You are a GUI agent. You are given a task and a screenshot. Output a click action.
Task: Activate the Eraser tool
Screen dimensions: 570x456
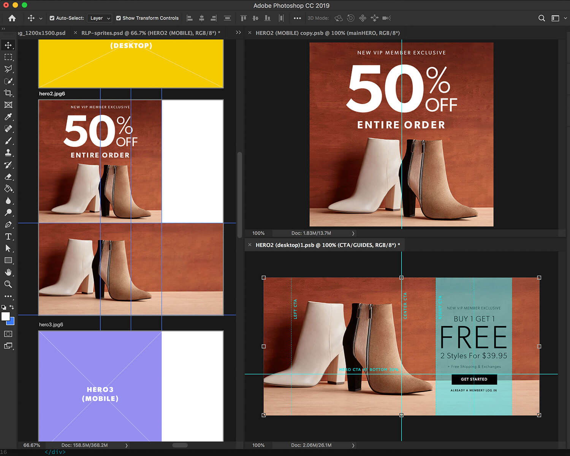tap(8, 177)
